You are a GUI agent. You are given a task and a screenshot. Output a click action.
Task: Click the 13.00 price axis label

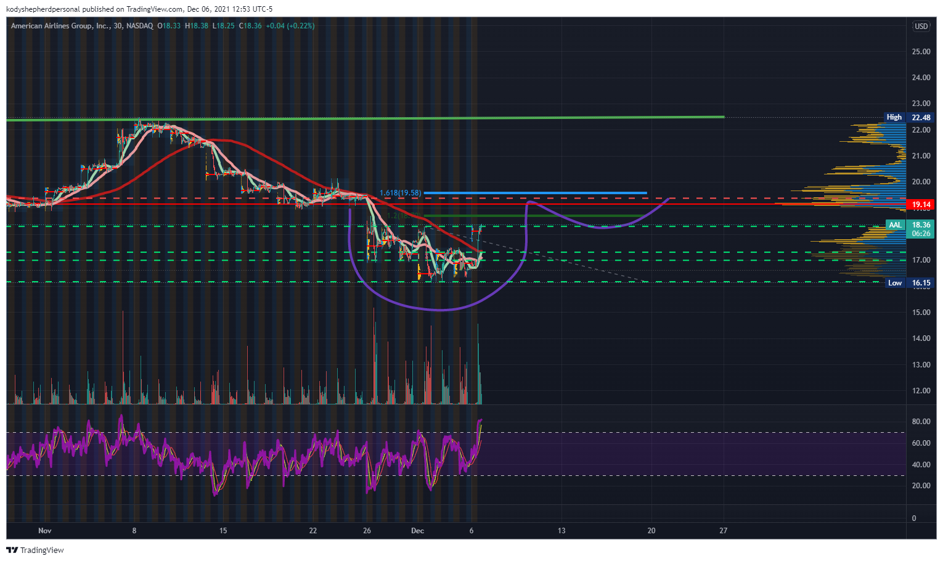click(x=921, y=365)
